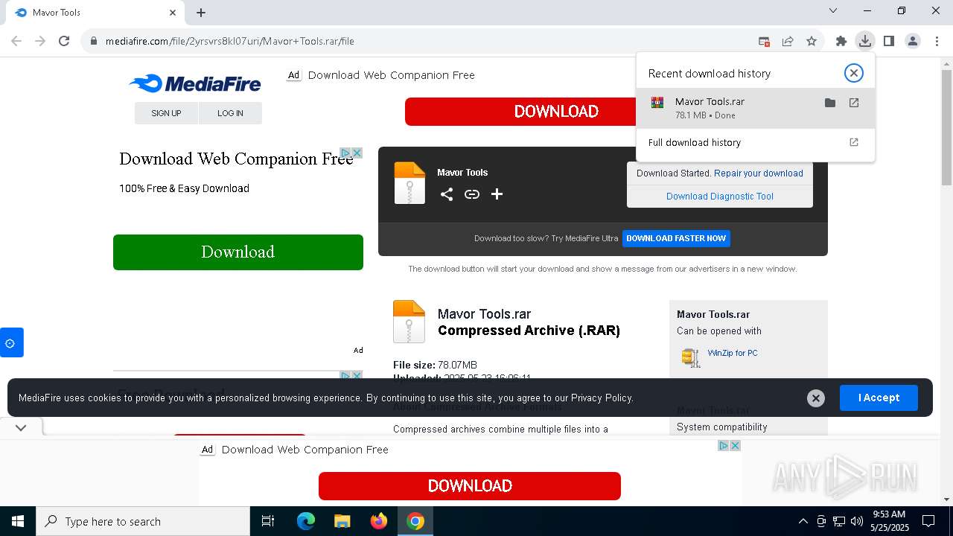Open the Download Diagnostic Tool link

click(x=720, y=197)
